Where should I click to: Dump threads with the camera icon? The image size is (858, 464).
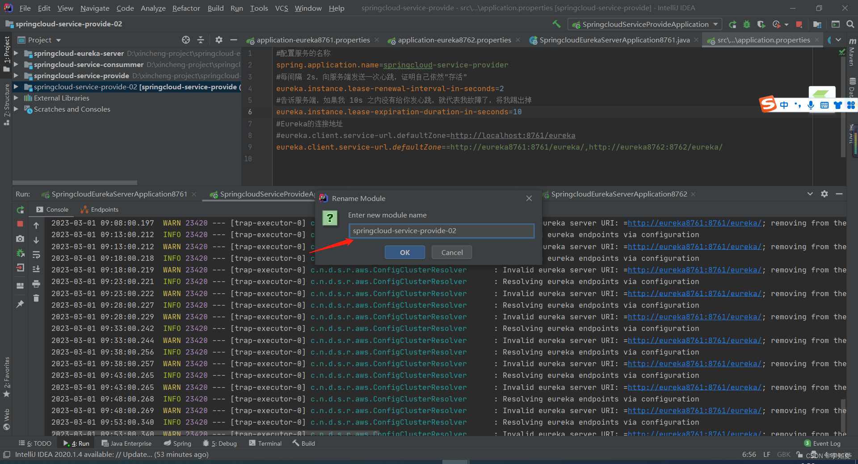20,239
